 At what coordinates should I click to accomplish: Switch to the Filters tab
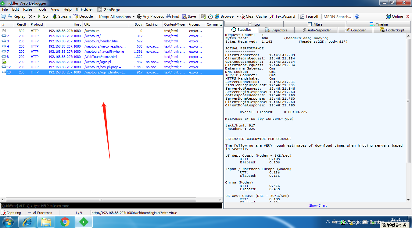click(315, 24)
